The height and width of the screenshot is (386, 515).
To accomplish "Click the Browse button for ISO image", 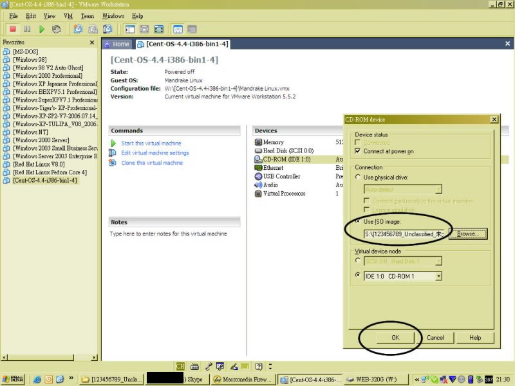I will pyautogui.click(x=468, y=234).
